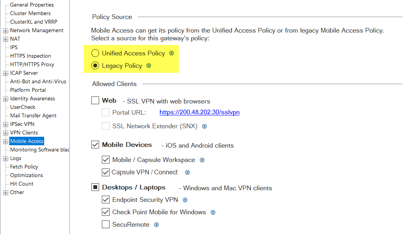Viewport: 417px width, 234px height.
Task: Open help icon next to Capsule VPN / Connect
Action: (187, 172)
